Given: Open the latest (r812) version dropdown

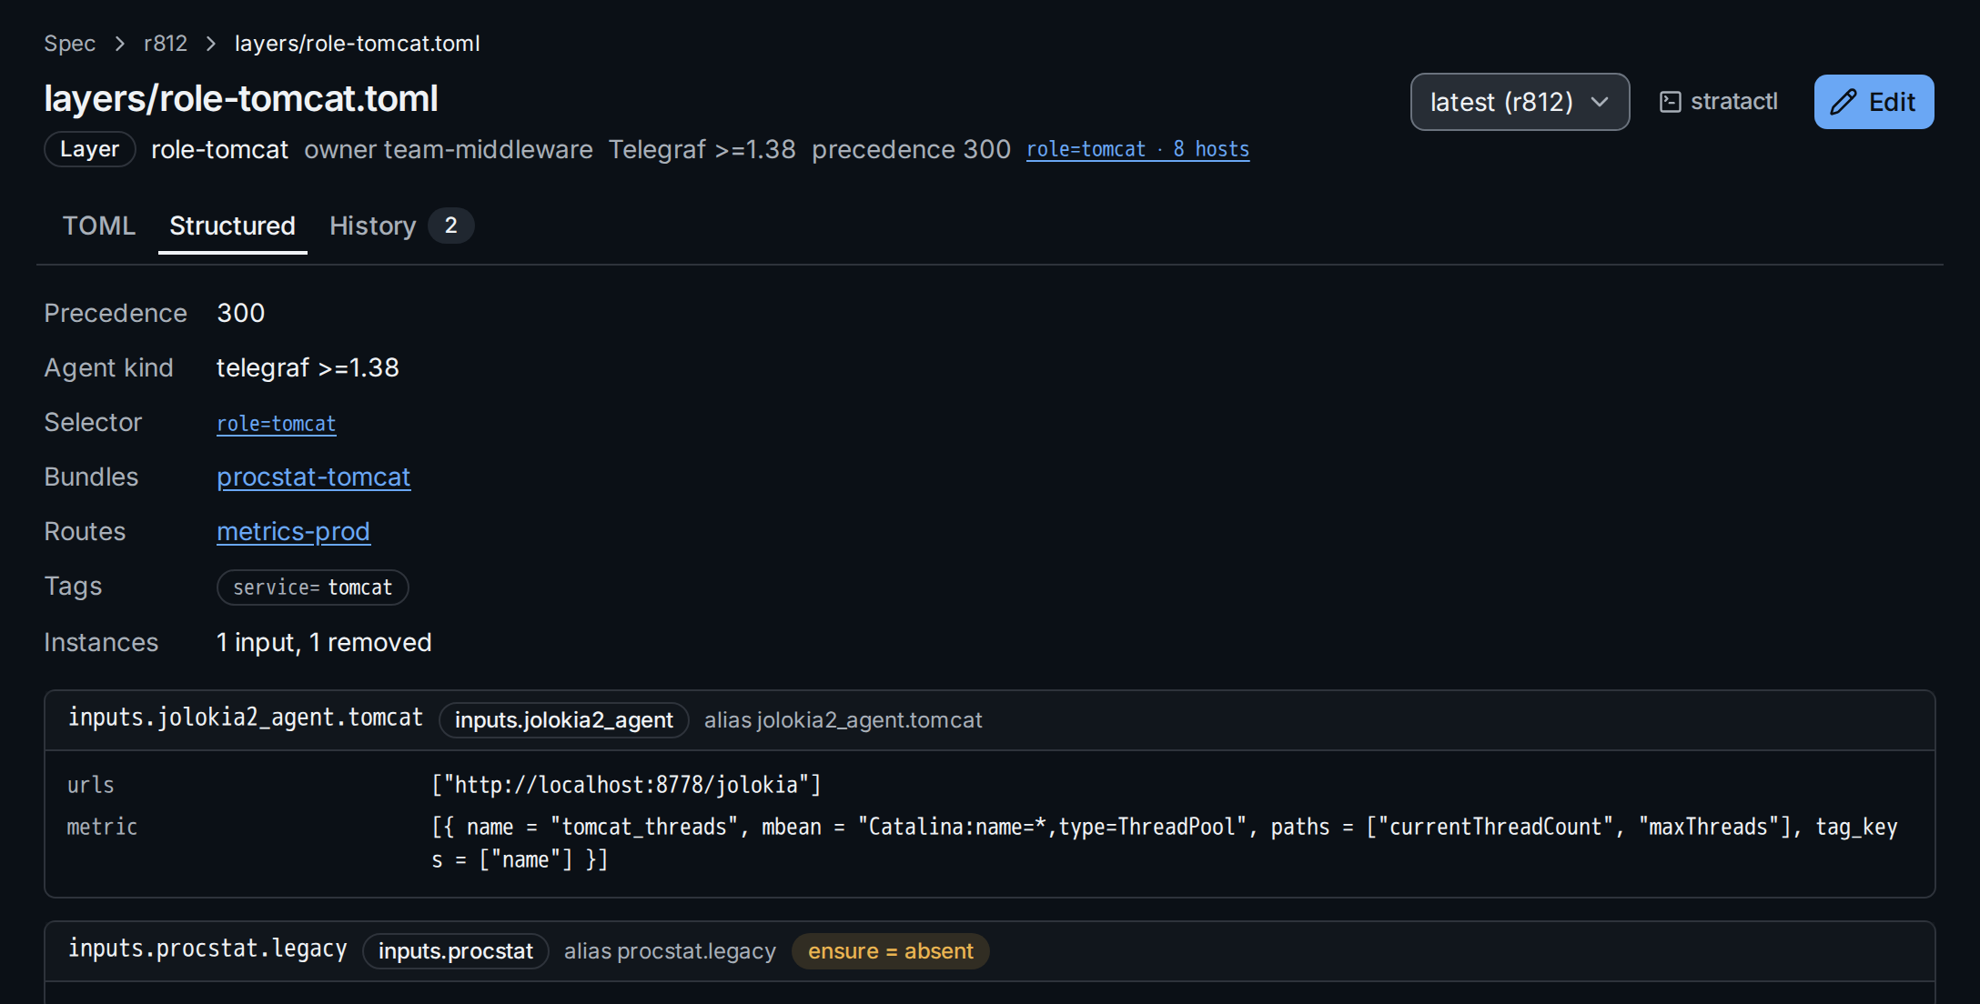Looking at the screenshot, I should click(1520, 102).
